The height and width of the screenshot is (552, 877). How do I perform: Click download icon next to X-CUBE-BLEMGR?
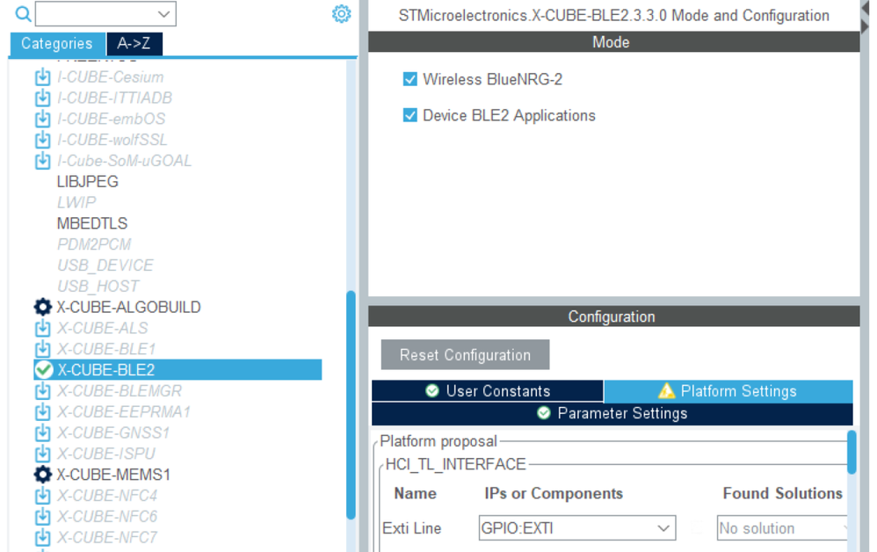(42, 391)
